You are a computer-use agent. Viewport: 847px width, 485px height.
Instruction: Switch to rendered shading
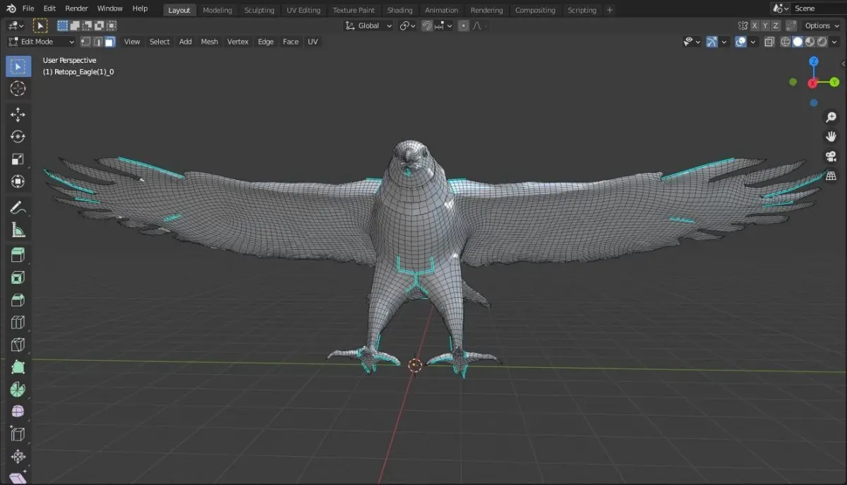(x=822, y=42)
